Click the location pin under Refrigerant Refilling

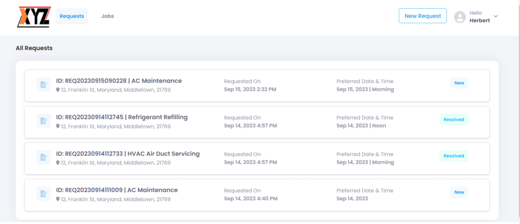click(58, 127)
